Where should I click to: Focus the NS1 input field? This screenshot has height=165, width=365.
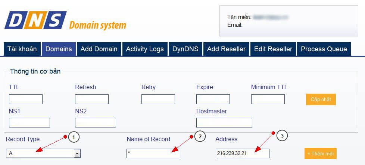[29, 123]
